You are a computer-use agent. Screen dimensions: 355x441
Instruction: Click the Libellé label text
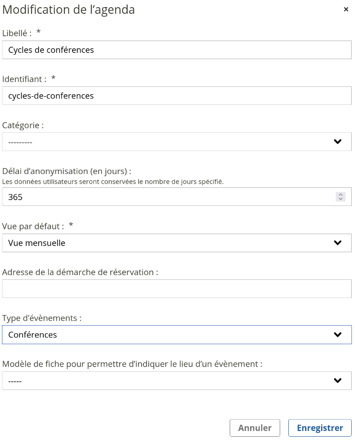17,33
